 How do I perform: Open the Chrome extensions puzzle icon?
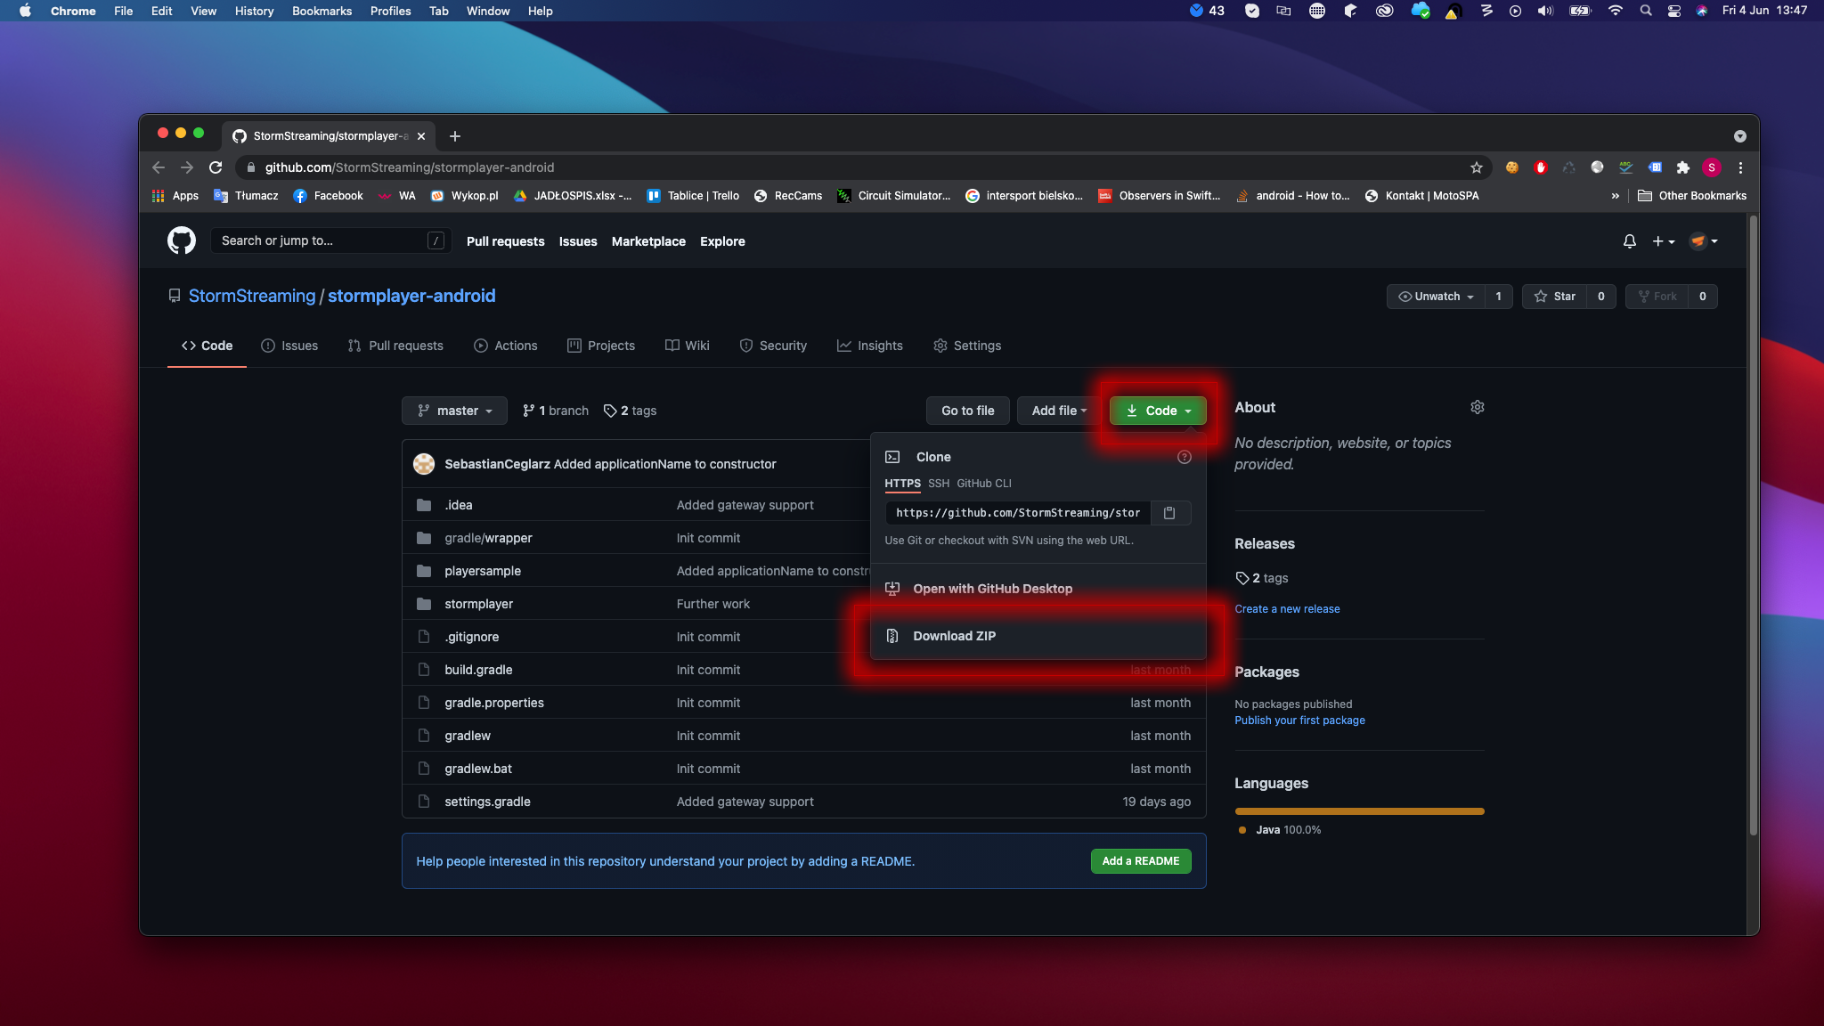(1682, 167)
